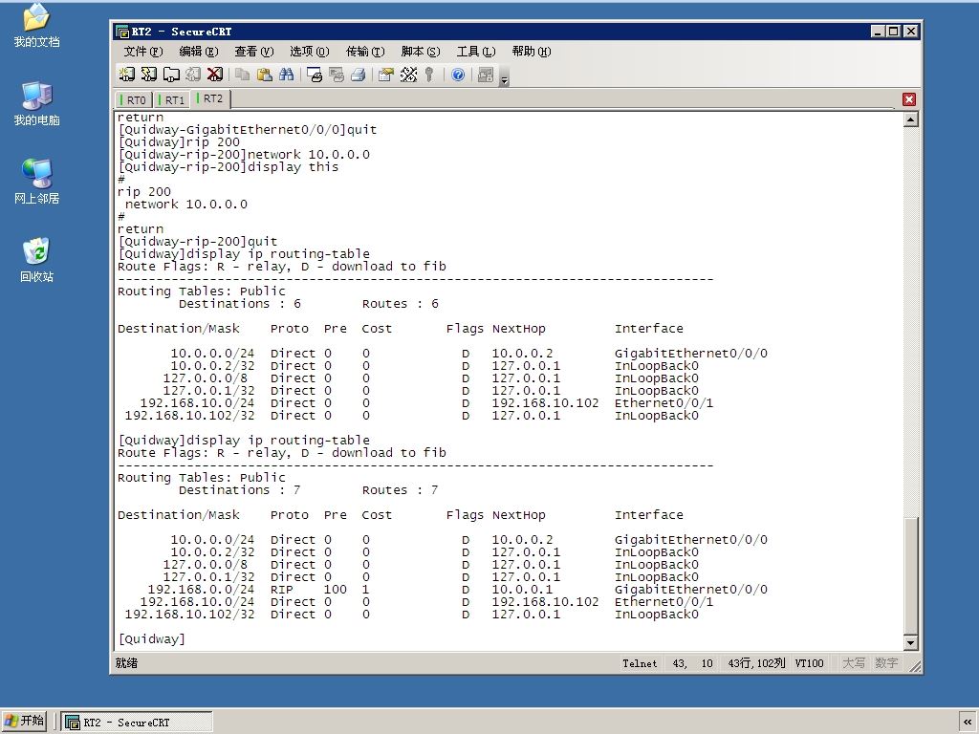979x734 pixels.
Task: Click the Disconnect red X icon
Action: coord(215,75)
